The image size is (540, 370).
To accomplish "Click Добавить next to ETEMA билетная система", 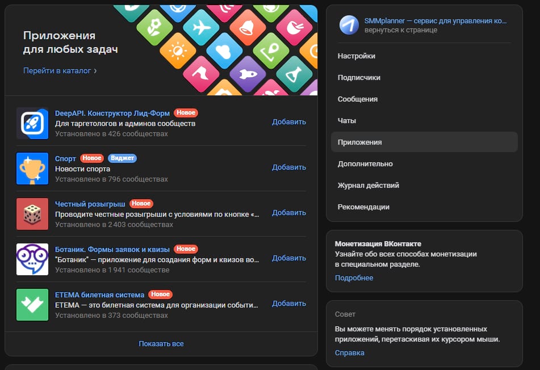I will (290, 303).
